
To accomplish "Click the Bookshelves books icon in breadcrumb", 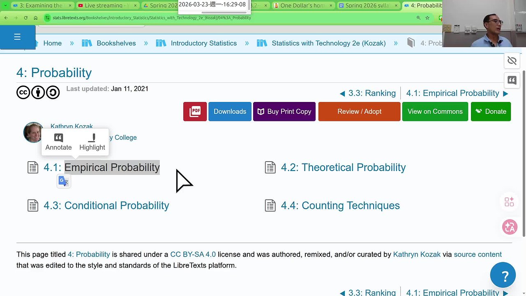I will (x=87, y=43).
